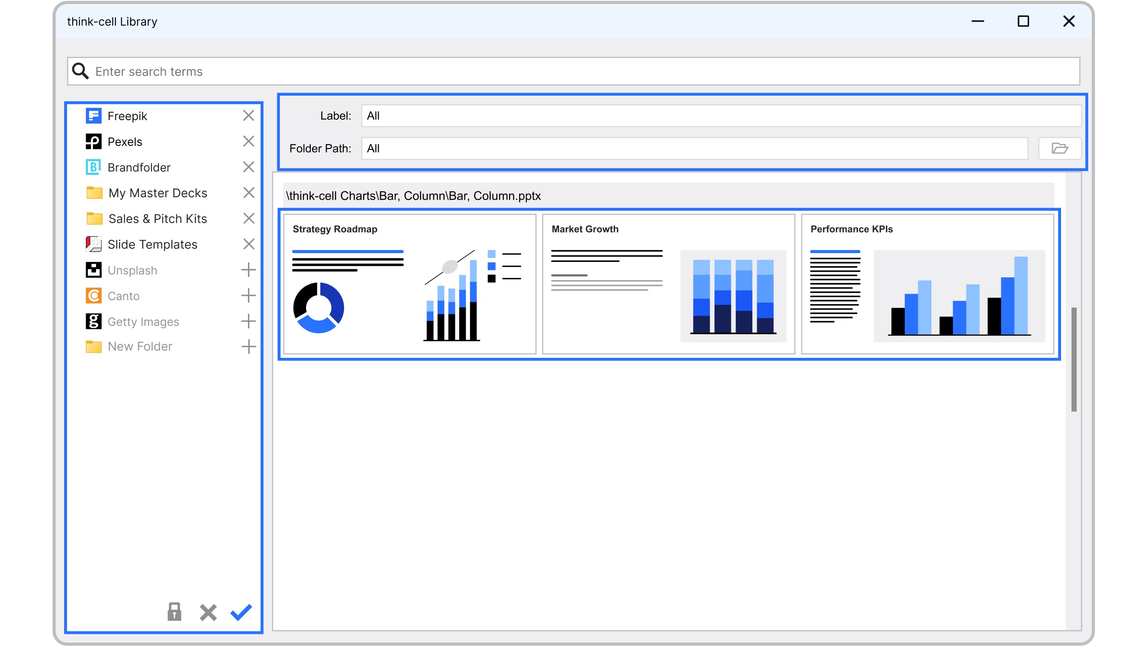Remove Freepik from the library sources
Image resolution: width=1148 pixels, height=646 pixels.
(249, 116)
